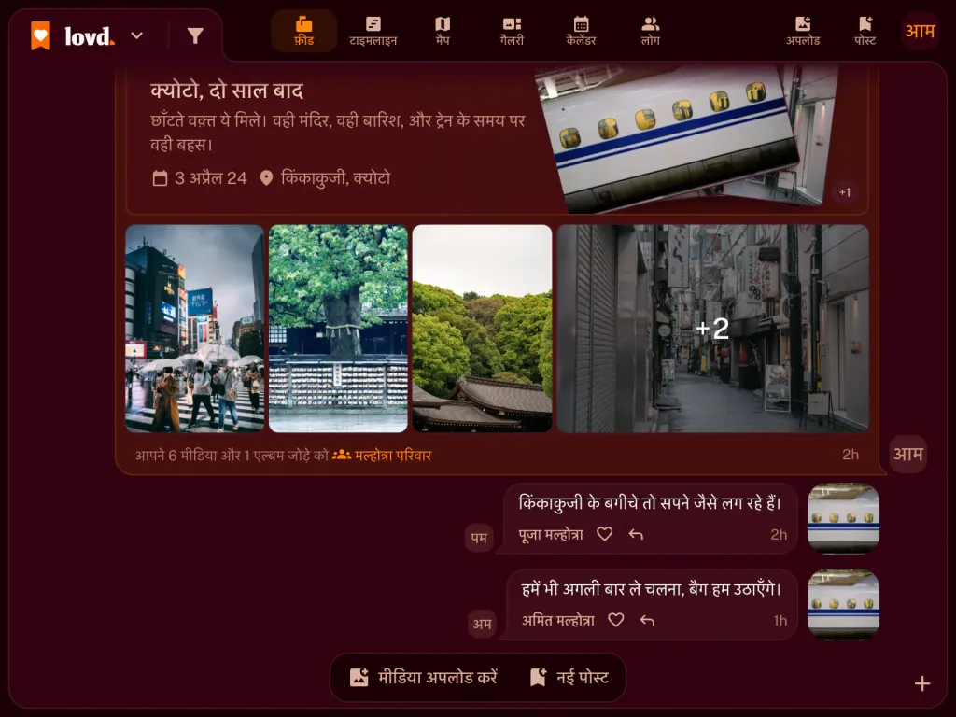Screen dimensions: 956x717
Task: Open the filter funnel icon
Action: tap(195, 36)
